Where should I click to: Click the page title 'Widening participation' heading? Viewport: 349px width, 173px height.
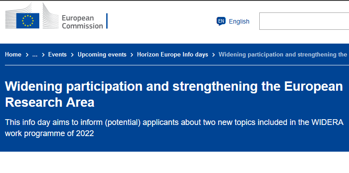tap(174, 94)
